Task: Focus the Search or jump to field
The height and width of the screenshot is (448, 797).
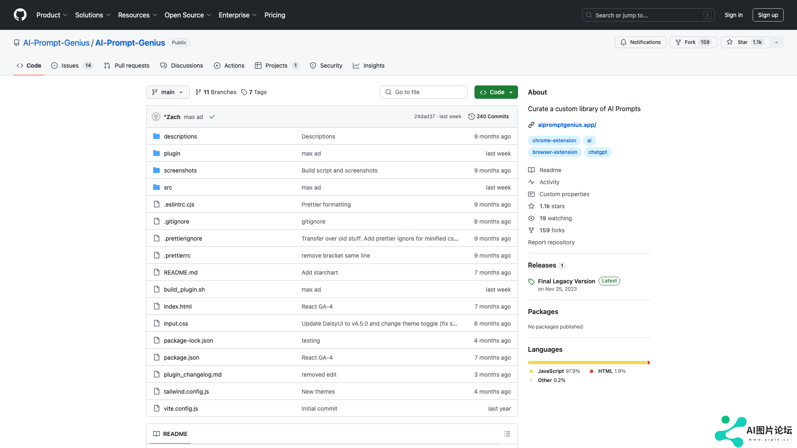Action: (x=648, y=15)
